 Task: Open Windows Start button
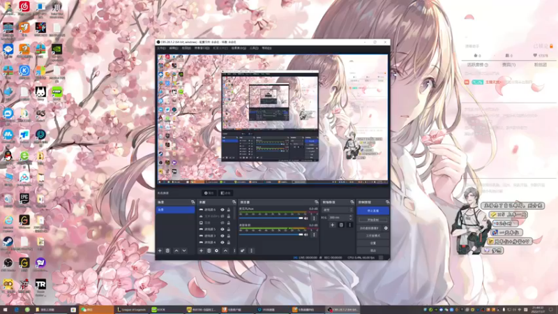(5, 310)
